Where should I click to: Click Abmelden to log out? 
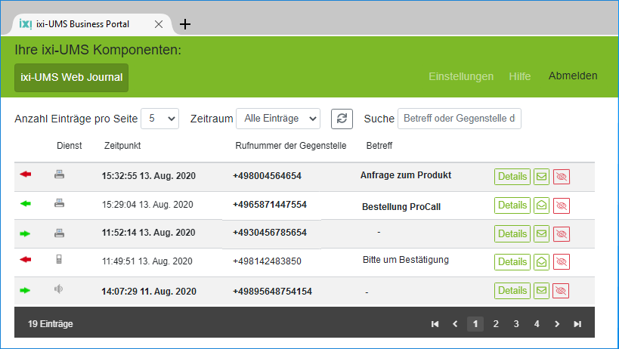coord(572,76)
